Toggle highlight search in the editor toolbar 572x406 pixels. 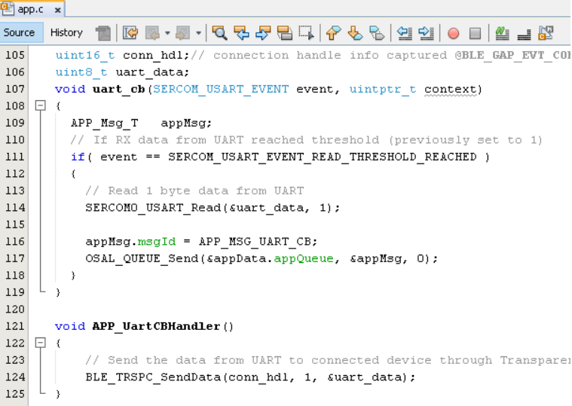(x=285, y=33)
